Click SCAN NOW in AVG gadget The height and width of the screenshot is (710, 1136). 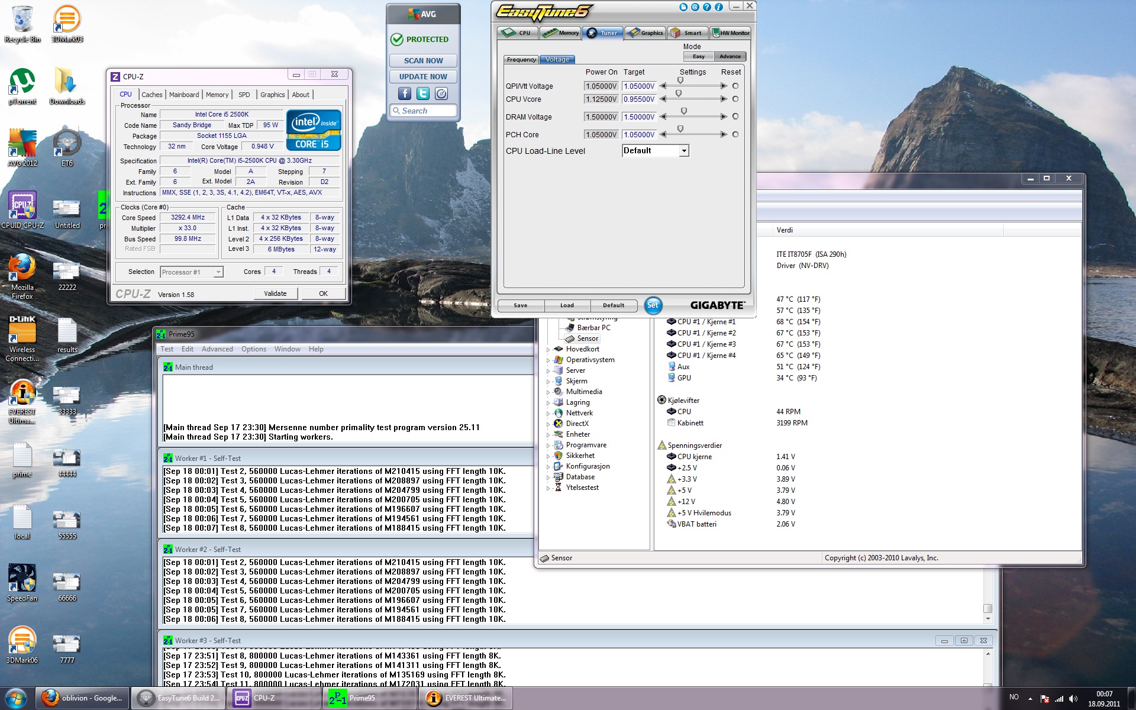point(423,60)
